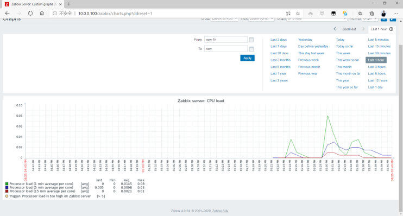Click the Apply button

click(247, 58)
